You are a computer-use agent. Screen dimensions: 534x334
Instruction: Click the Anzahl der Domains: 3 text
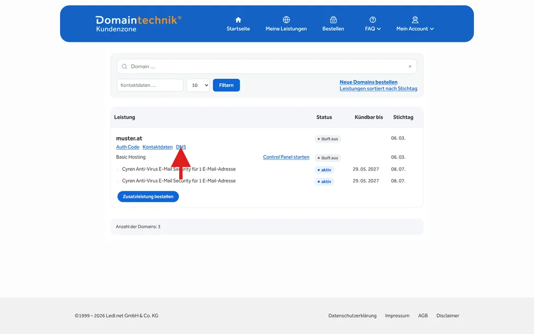point(138,227)
